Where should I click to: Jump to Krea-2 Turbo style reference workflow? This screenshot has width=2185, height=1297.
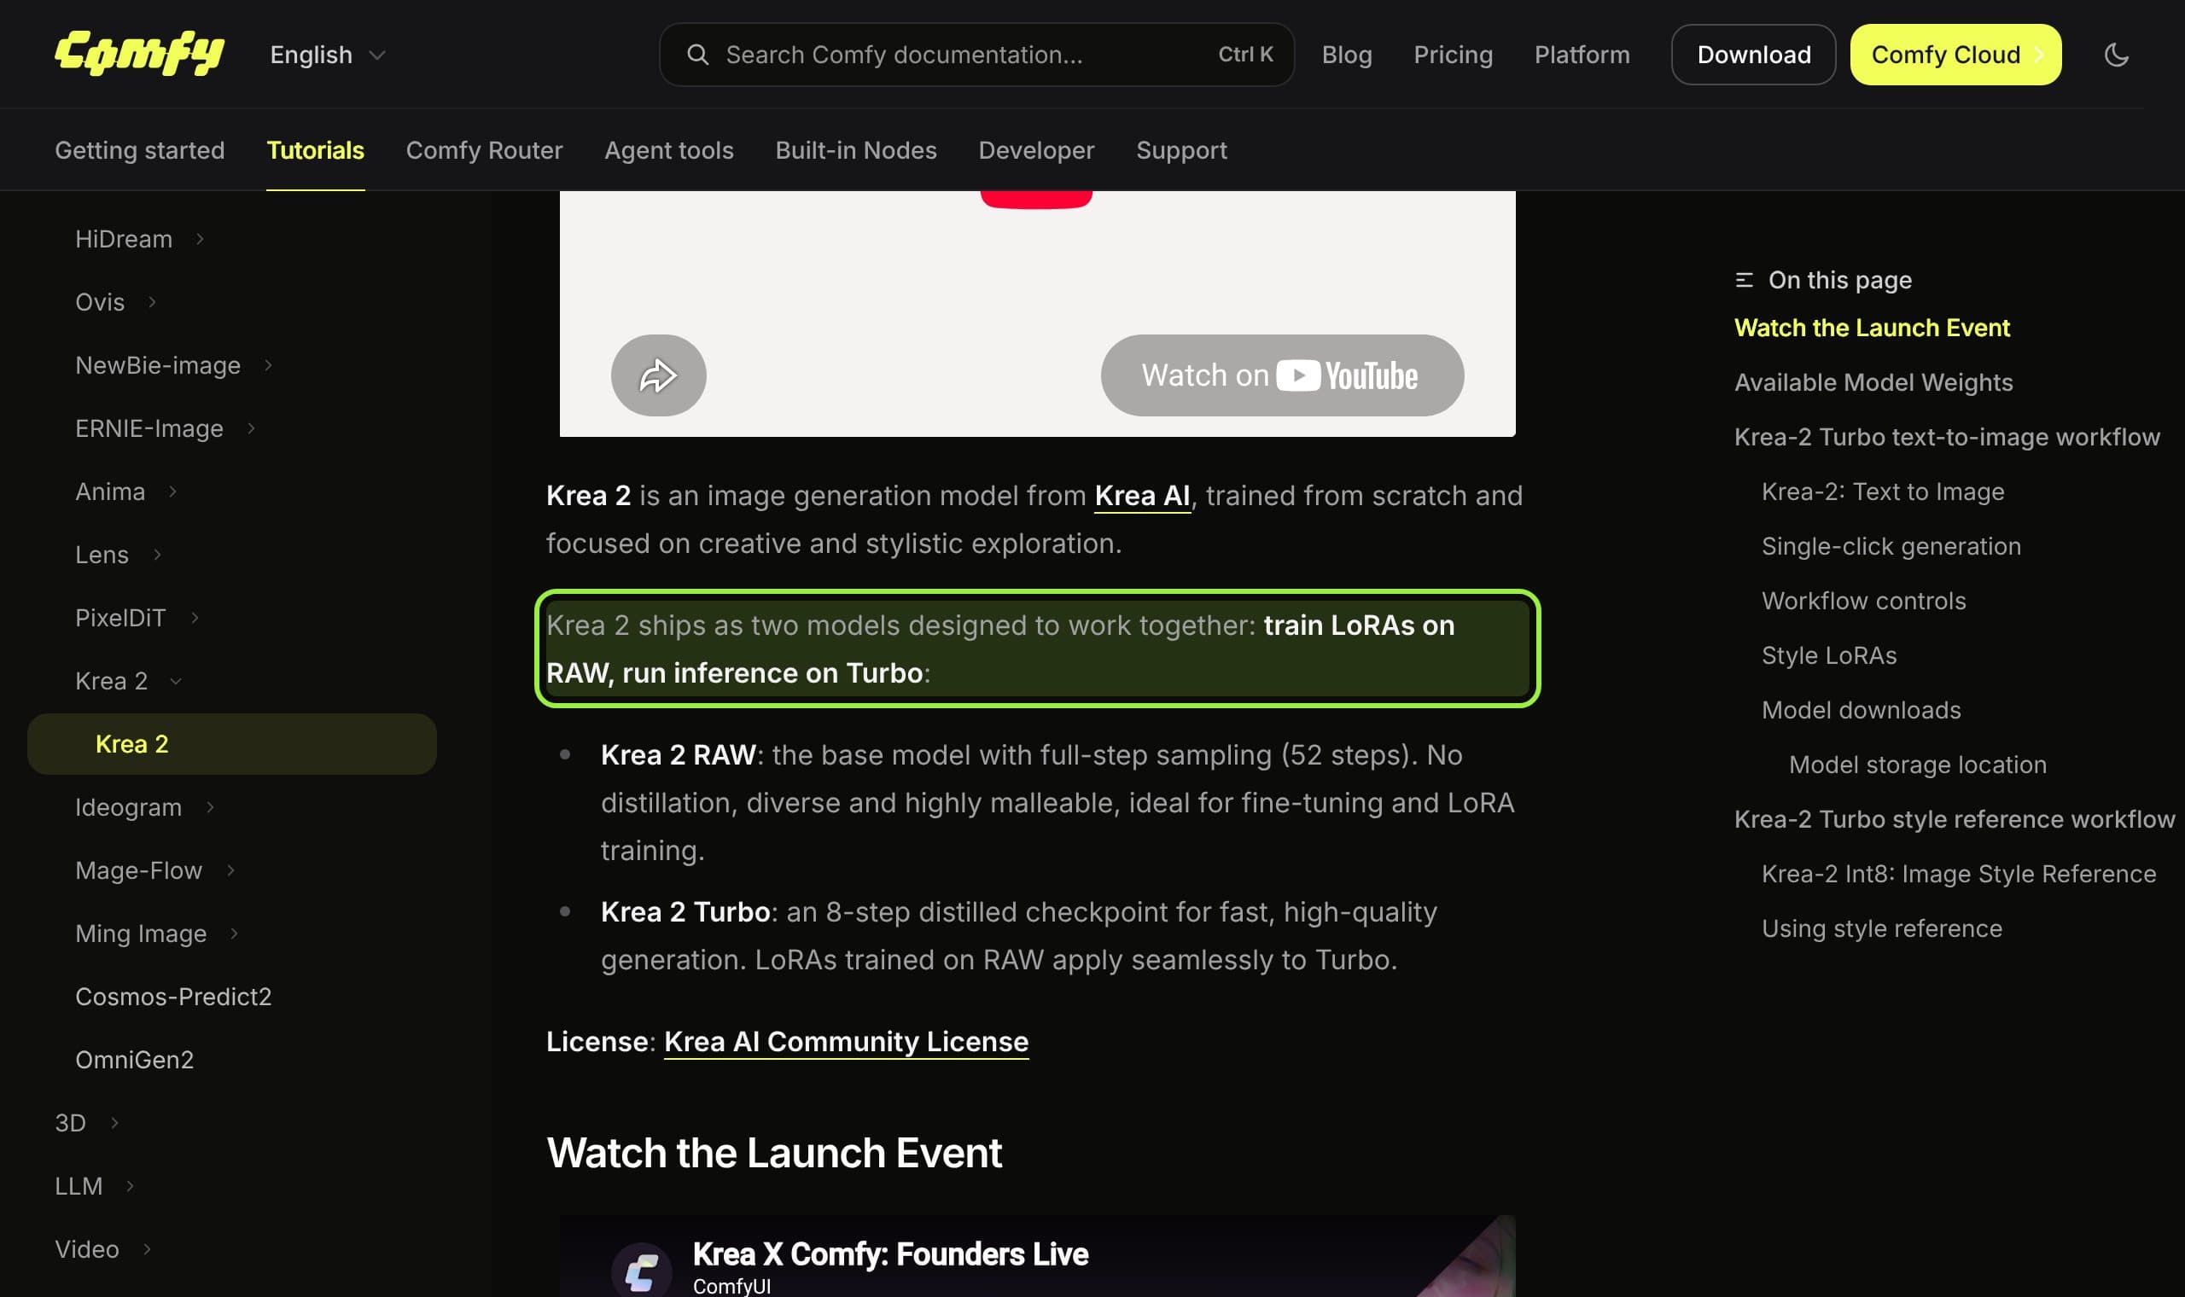click(x=1955, y=819)
